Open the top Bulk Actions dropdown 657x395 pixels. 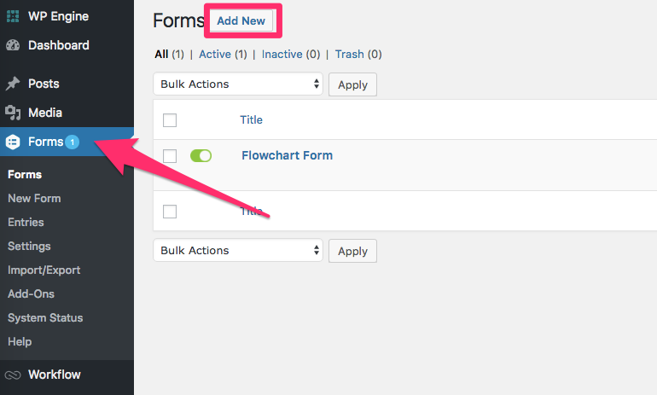click(x=239, y=84)
